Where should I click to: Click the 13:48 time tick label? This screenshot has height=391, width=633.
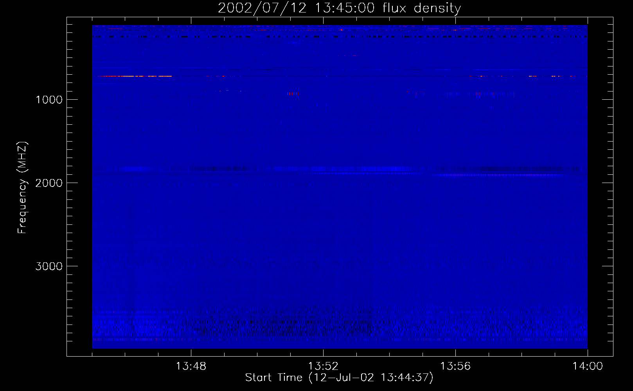191,366
